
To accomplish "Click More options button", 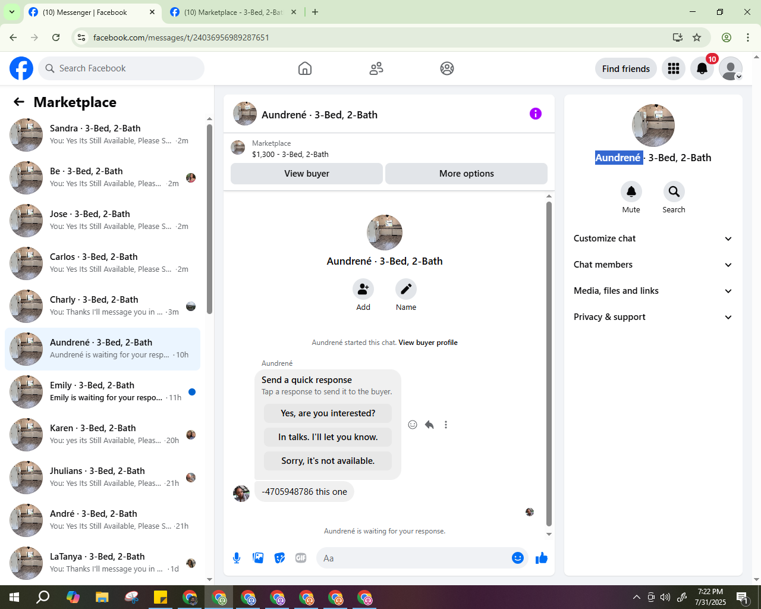I will (x=467, y=174).
